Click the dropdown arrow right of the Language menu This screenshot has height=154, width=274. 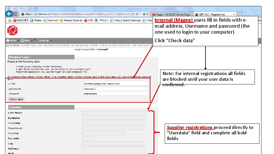(x=52, y=40)
